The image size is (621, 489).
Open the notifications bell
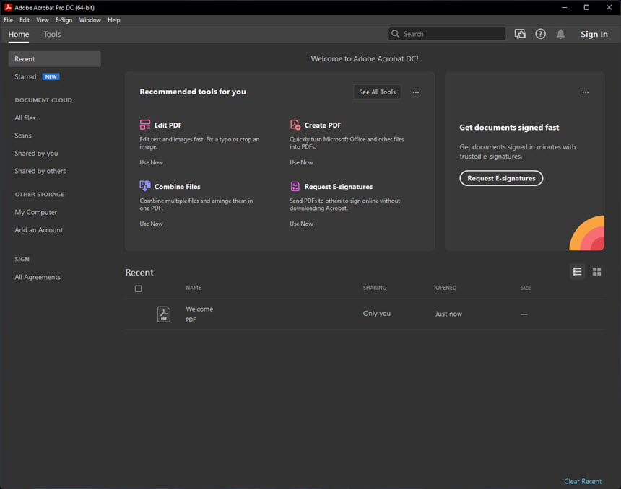point(560,34)
